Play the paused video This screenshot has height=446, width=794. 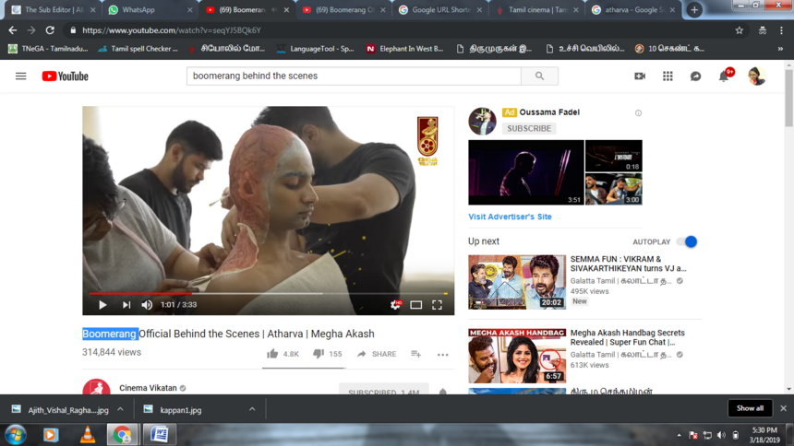102,305
